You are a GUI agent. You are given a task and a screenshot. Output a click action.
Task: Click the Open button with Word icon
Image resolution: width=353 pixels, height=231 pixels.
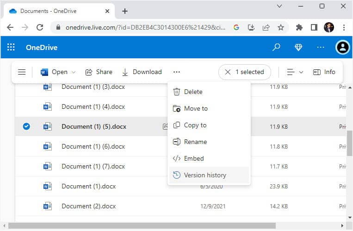coord(54,72)
